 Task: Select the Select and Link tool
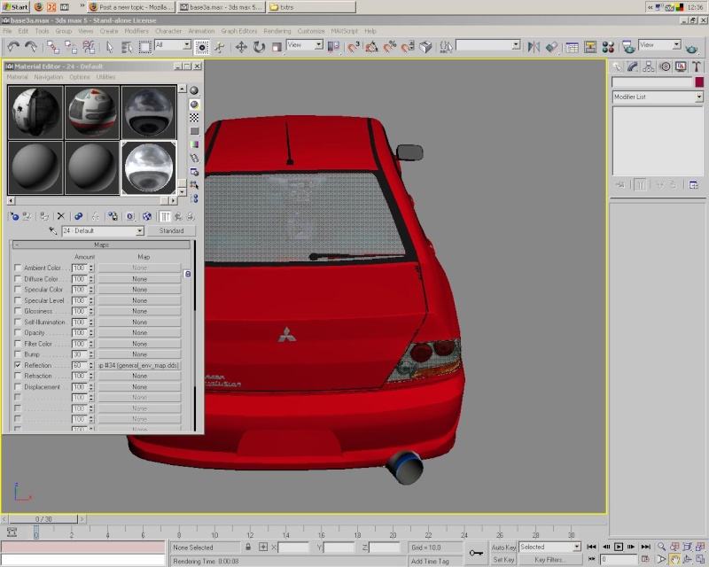pos(53,47)
